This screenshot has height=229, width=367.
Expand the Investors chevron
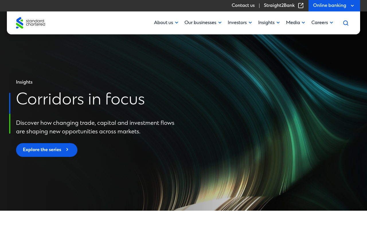pos(250,23)
